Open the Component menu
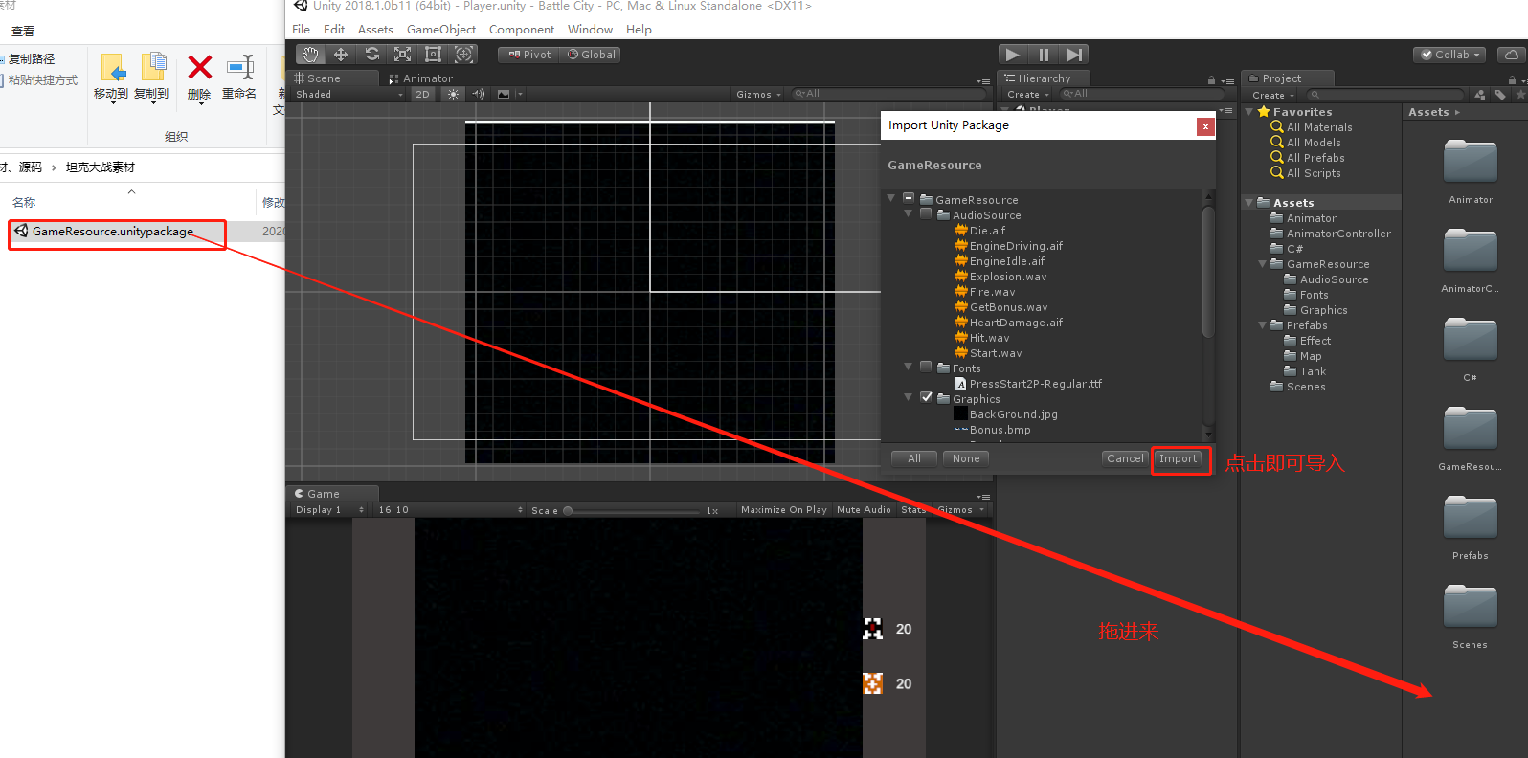 pos(522,30)
